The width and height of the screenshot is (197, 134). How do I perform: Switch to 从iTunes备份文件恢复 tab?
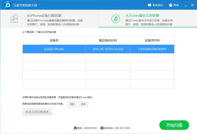pyautogui.click(x=148, y=19)
